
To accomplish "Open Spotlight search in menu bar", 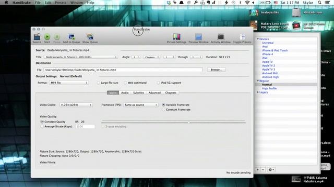I will [x=319, y=3].
